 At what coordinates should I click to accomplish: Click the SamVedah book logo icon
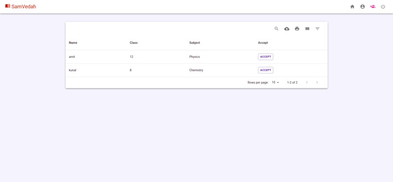point(8,6)
